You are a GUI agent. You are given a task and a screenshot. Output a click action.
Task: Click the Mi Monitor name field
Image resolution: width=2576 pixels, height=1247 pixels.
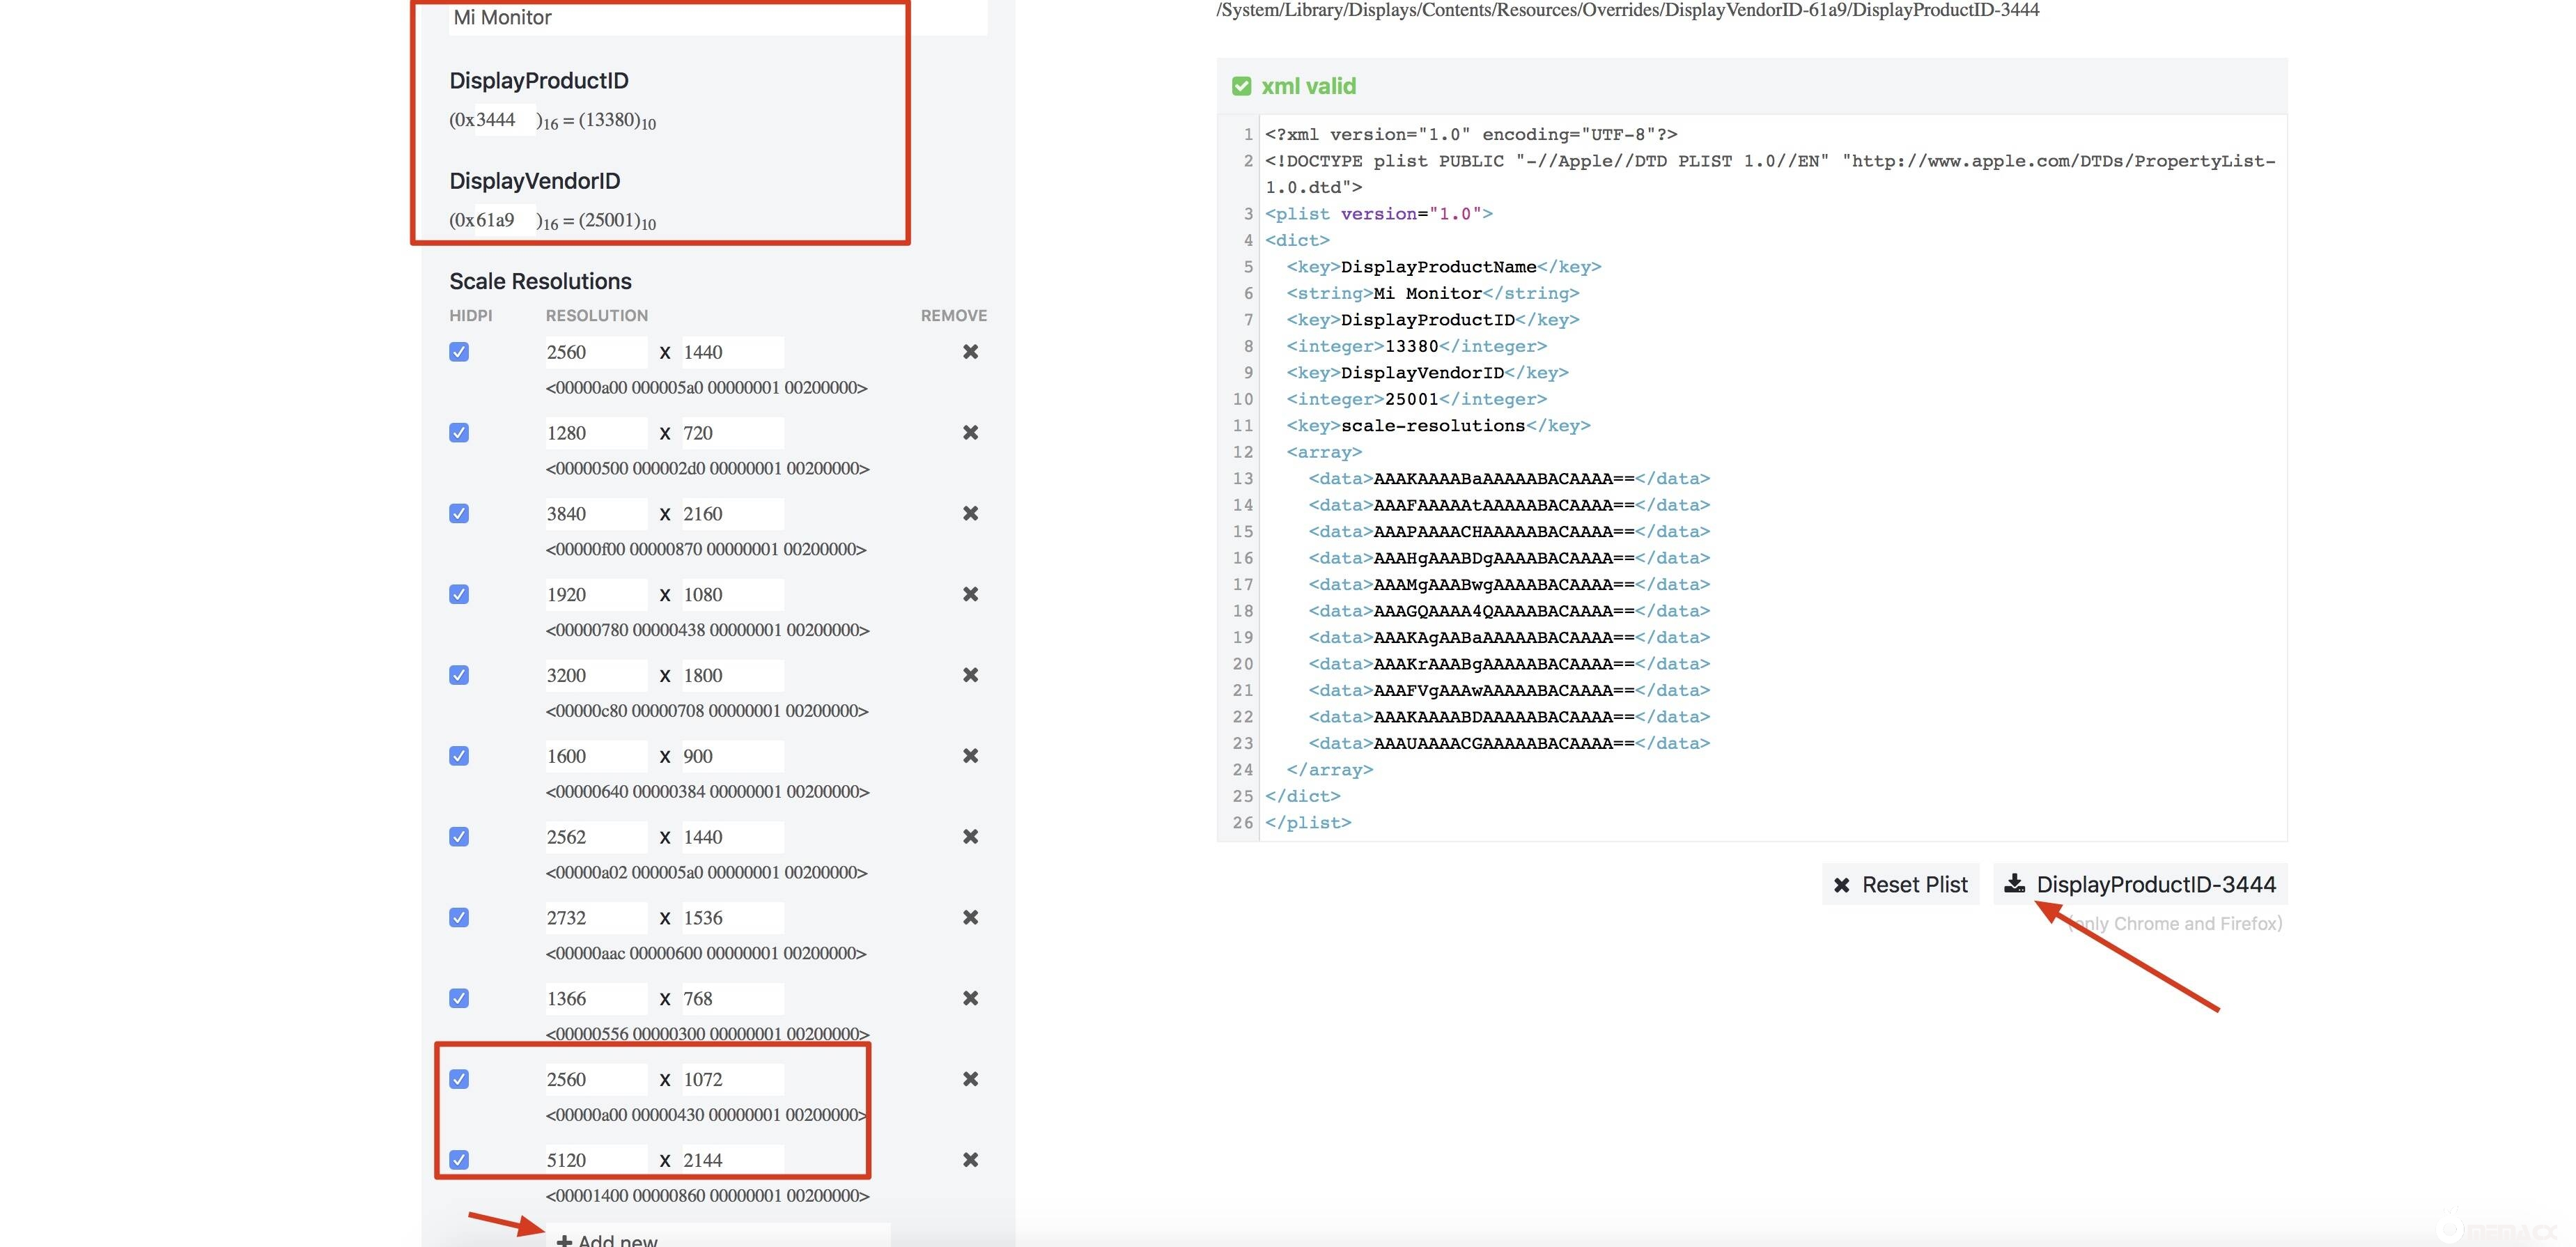click(x=700, y=18)
